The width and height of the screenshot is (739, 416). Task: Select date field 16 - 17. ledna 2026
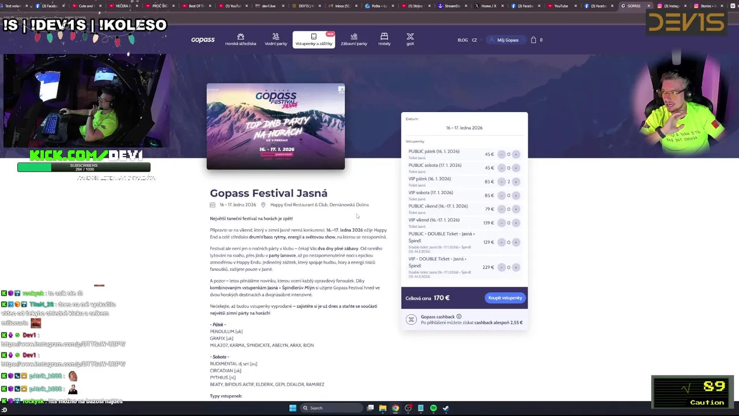464,128
